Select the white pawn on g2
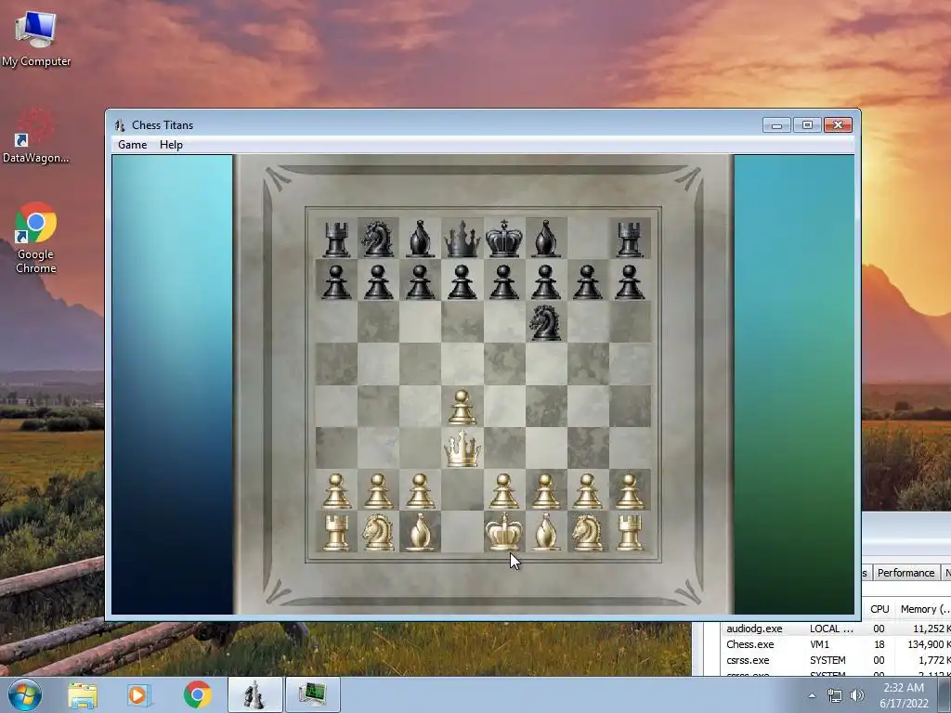The image size is (951, 713). [588, 490]
